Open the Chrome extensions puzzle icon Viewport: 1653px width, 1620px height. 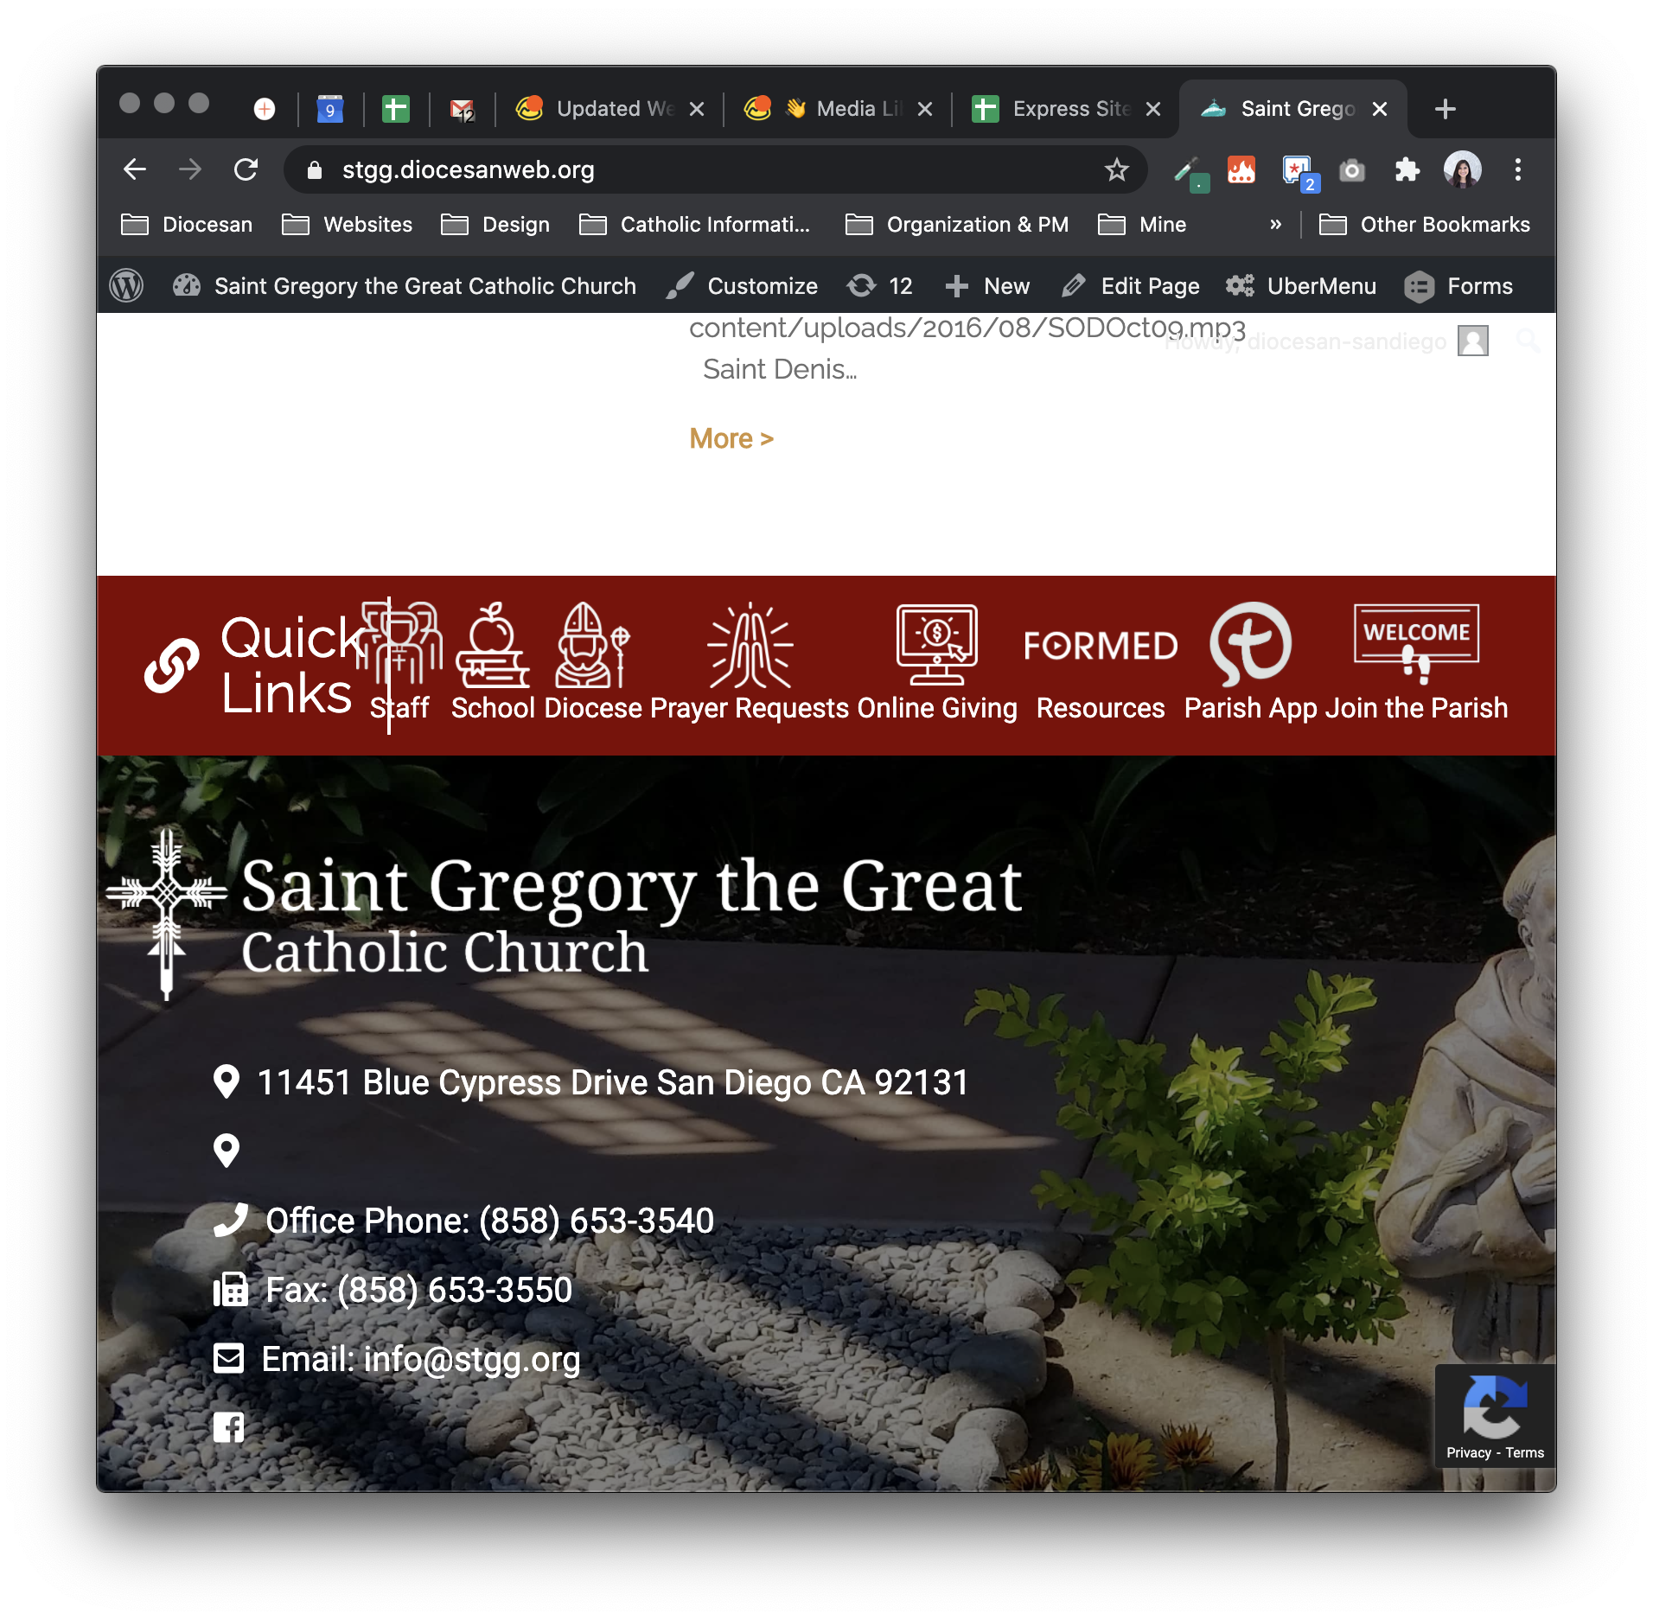point(1407,169)
